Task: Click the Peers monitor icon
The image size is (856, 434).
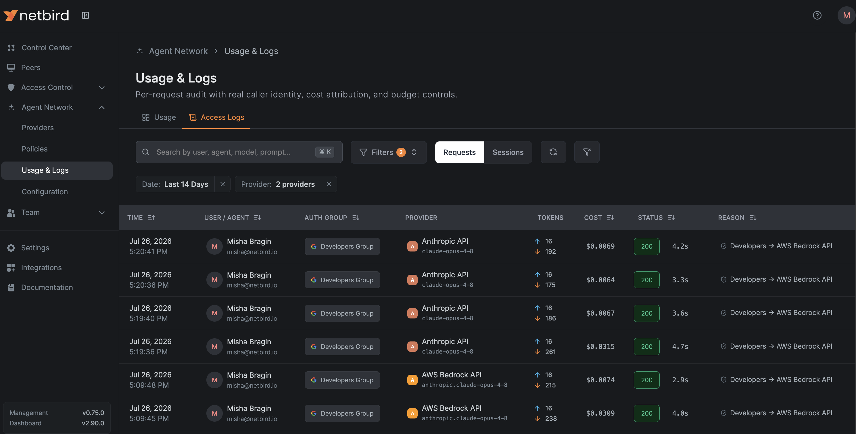Action: (x=11, y=68)
